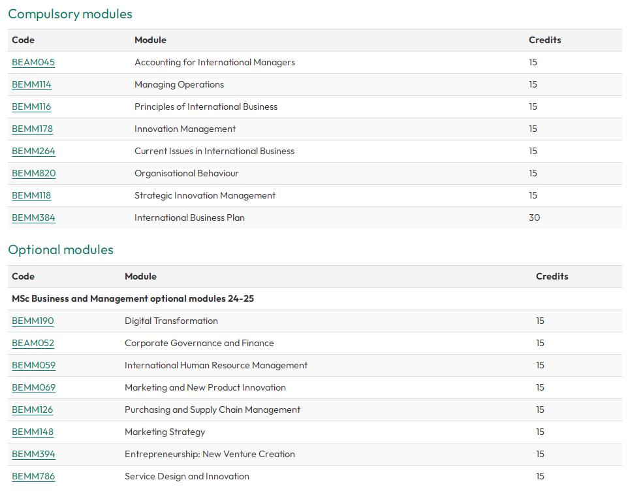630x497 pixels.
Task: Follow the BEMM786 code link
Action: point(33,476)
